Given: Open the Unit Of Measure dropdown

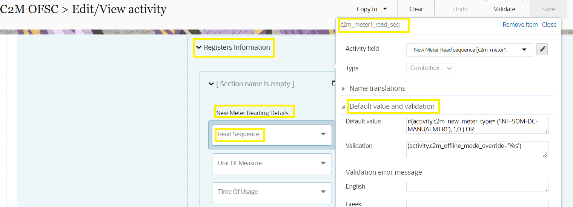Looking at the screenshot, I should [x=272, y=163].
